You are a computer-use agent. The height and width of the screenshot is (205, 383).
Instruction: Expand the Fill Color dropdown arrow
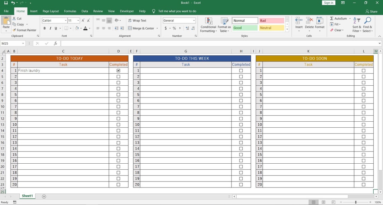coord(81,29)
